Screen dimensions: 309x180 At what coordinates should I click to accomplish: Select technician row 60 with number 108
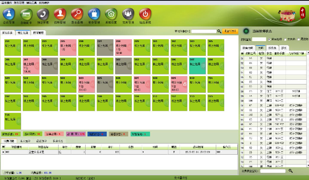tap(273, 101)
